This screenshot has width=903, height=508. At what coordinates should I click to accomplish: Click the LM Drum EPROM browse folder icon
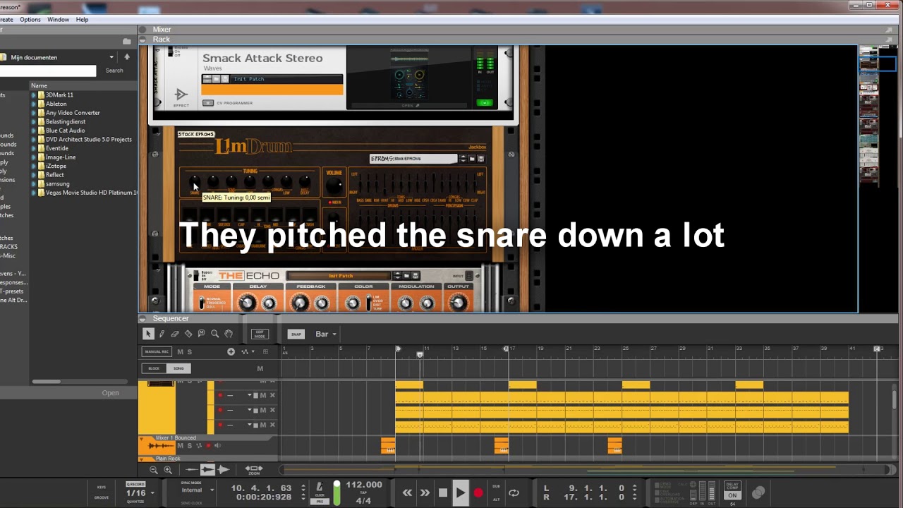(x=472, y=159)
